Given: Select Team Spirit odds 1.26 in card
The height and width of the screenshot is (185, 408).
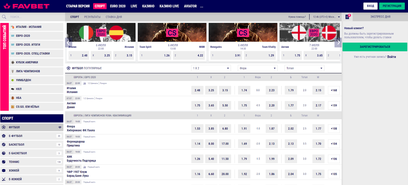Looking at the screenshot, I should (155, 55).
